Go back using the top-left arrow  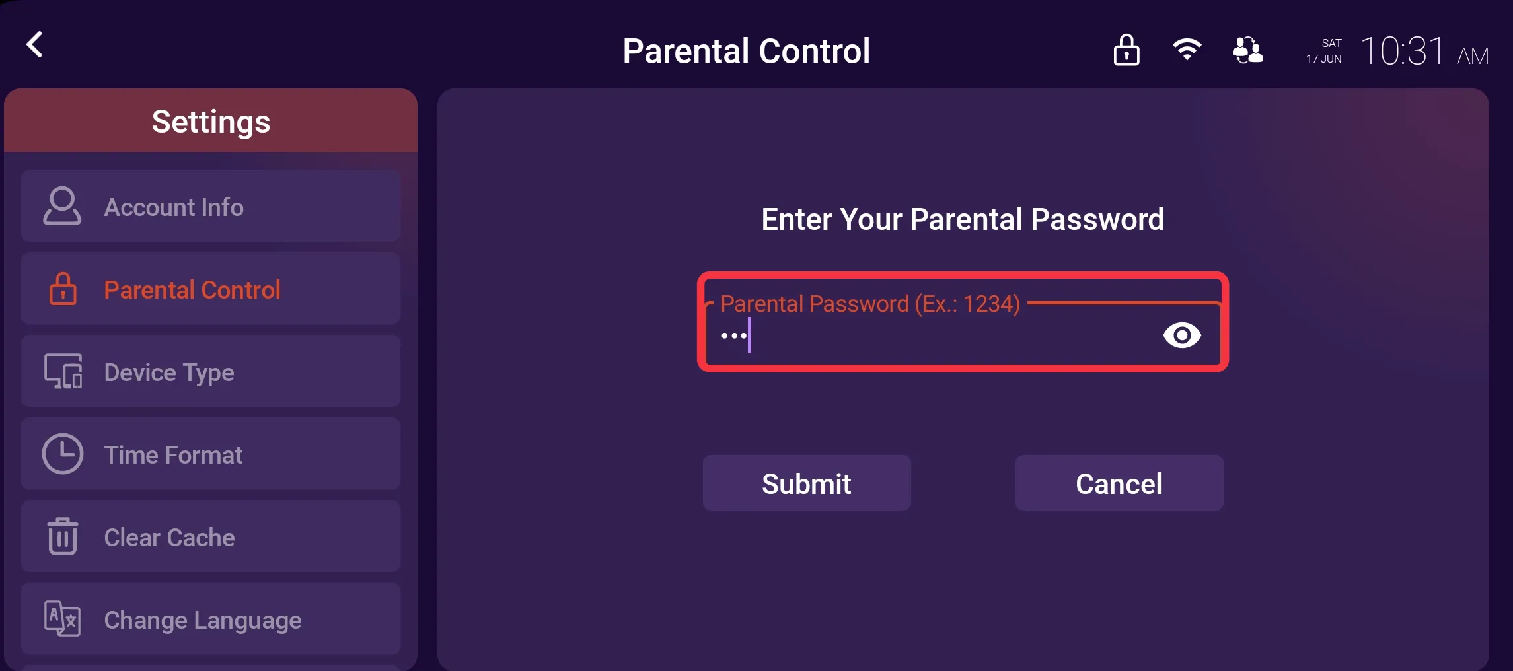coord(35,45)
